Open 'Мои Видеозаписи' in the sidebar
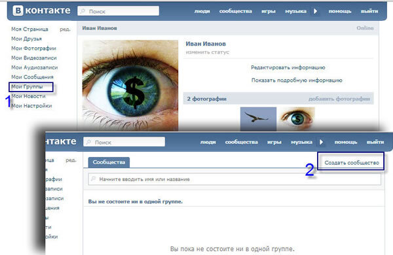 (x=34, y=58)
